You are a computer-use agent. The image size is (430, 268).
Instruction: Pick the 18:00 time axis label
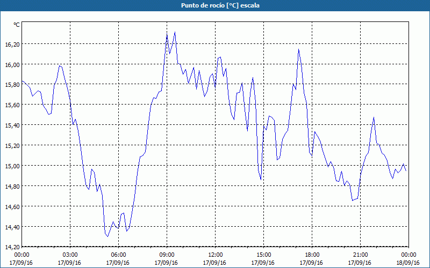[x=312, y=255]
